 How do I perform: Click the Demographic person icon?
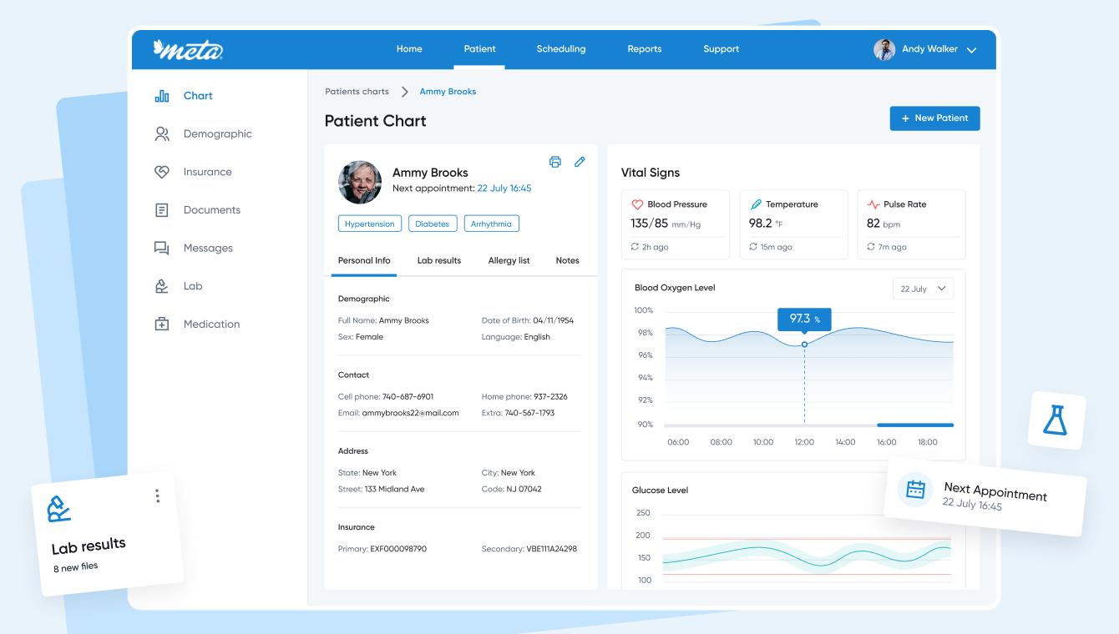162,133
